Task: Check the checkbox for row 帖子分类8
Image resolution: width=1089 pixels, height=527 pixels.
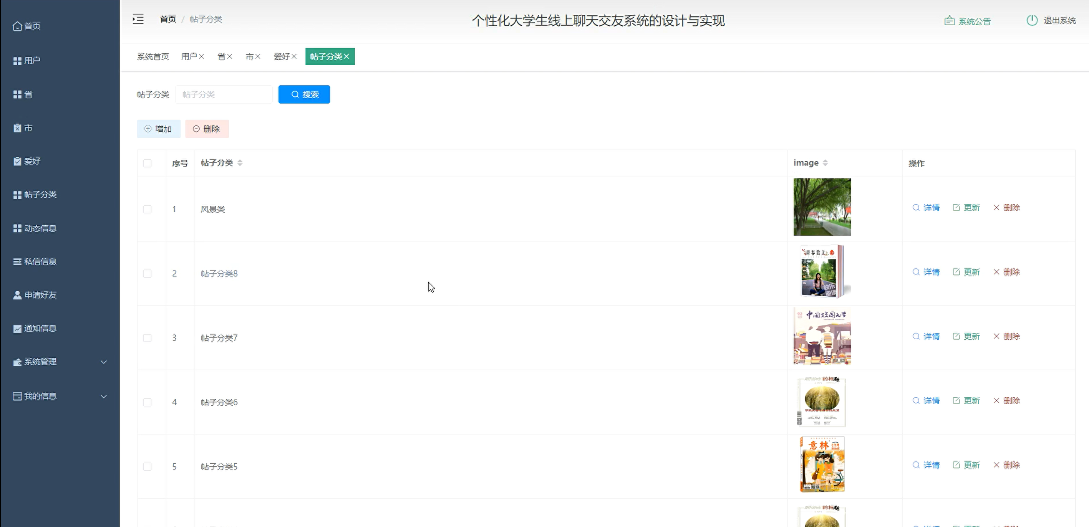Action: pos(148,274)
